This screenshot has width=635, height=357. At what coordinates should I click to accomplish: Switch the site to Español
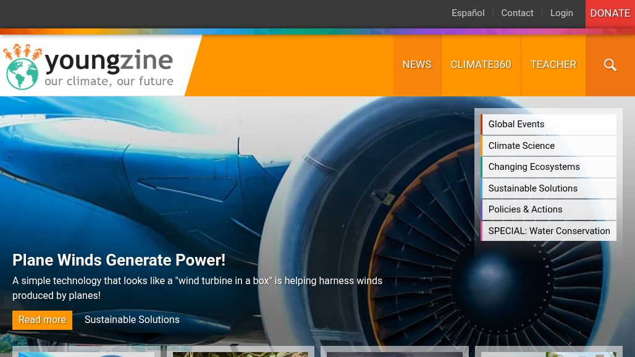(468, 13)
